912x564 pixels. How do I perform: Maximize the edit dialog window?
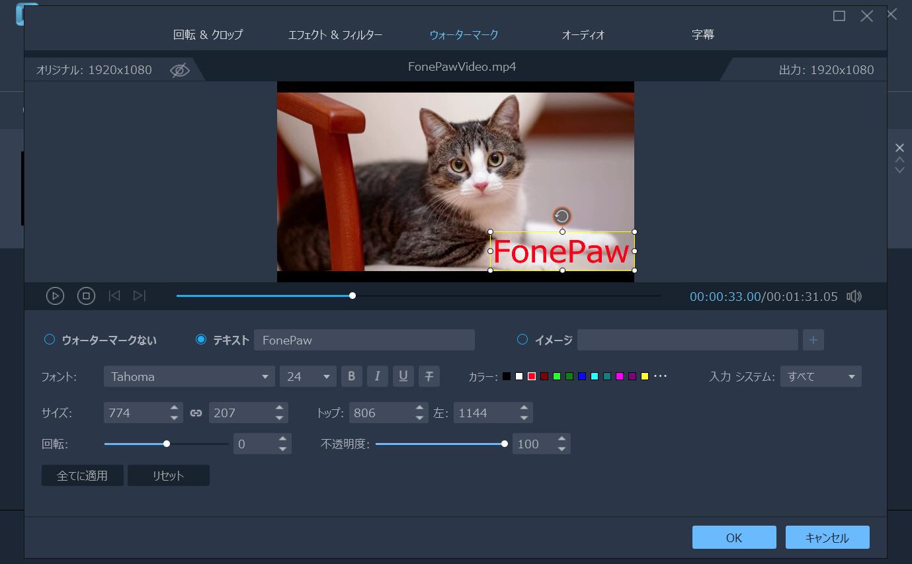point(839,16)
